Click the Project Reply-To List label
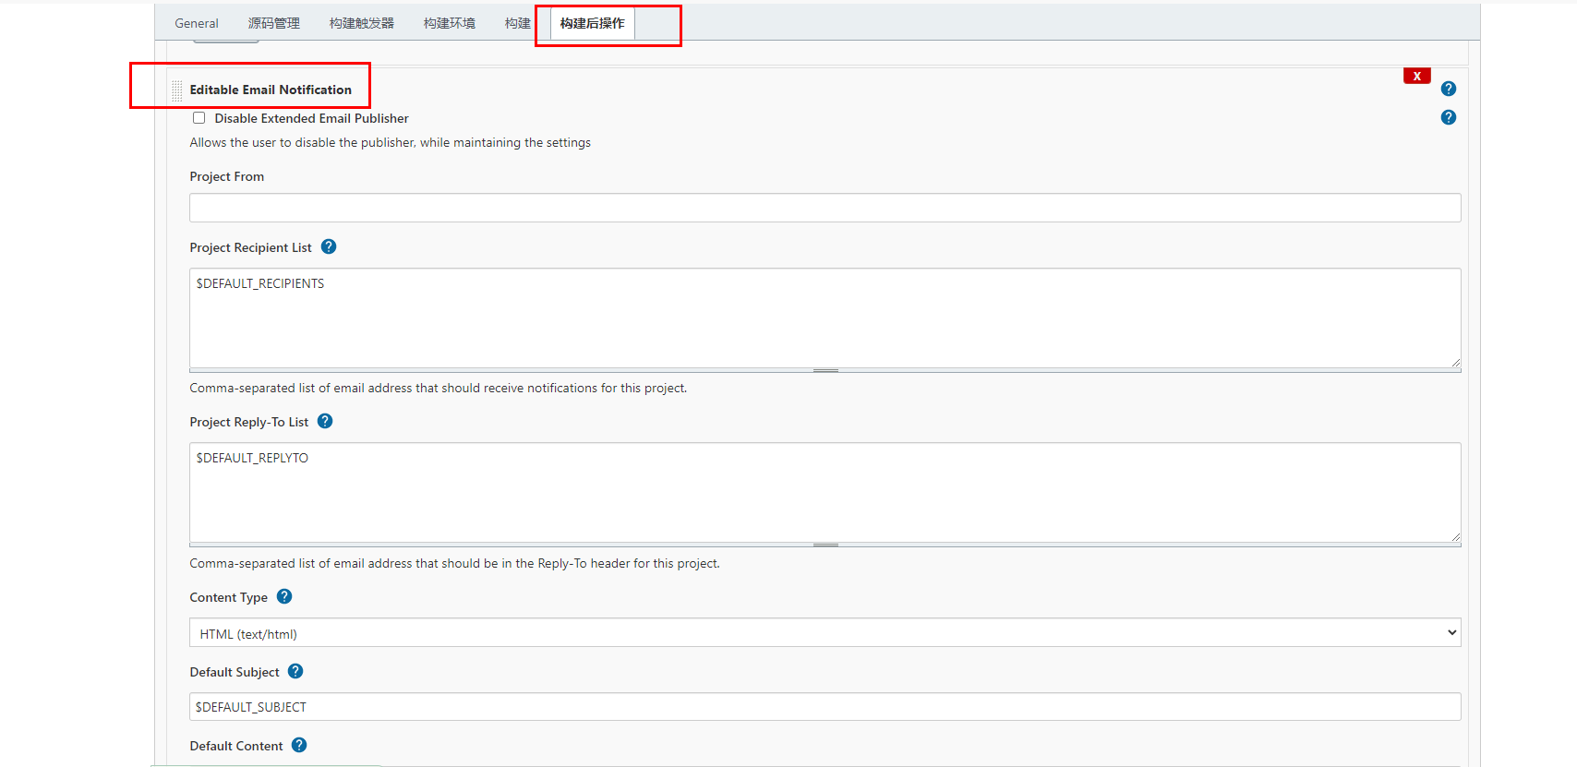Viewport: 1577px width, 767px height. click(x=249, y=422)
